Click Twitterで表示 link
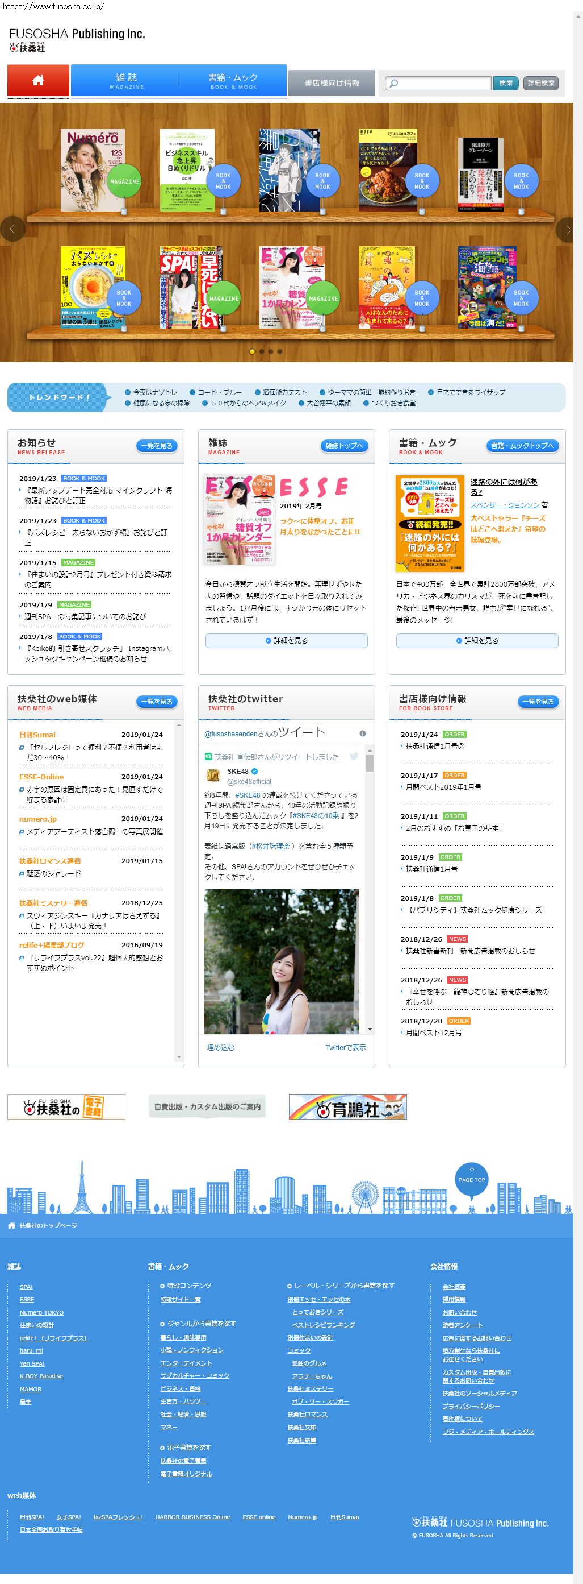 click(346, 1047)
